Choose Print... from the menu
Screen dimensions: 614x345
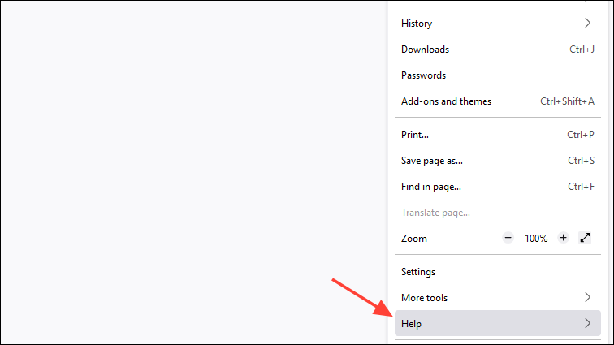415,135
